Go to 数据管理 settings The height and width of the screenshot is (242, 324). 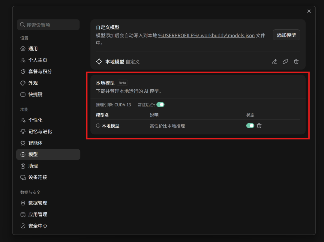click(x=48, y=203)
